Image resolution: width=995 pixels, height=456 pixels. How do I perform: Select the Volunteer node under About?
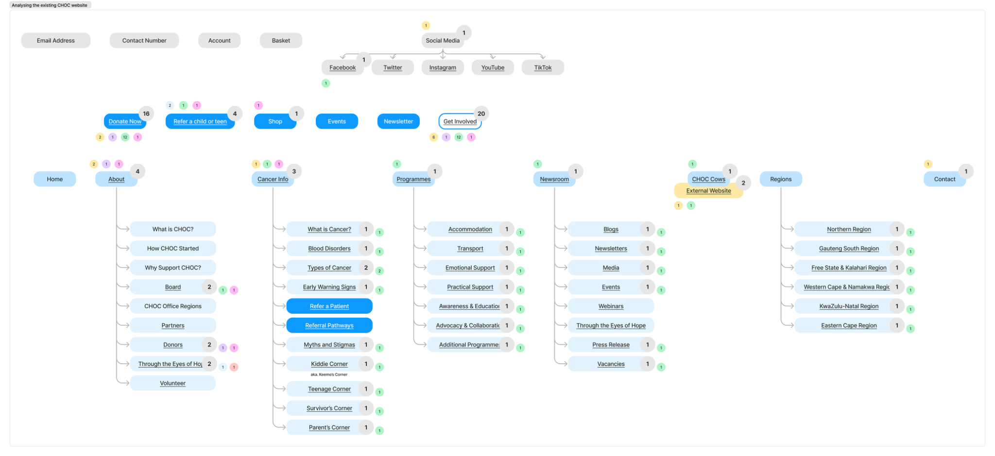(x=173, y=383)
